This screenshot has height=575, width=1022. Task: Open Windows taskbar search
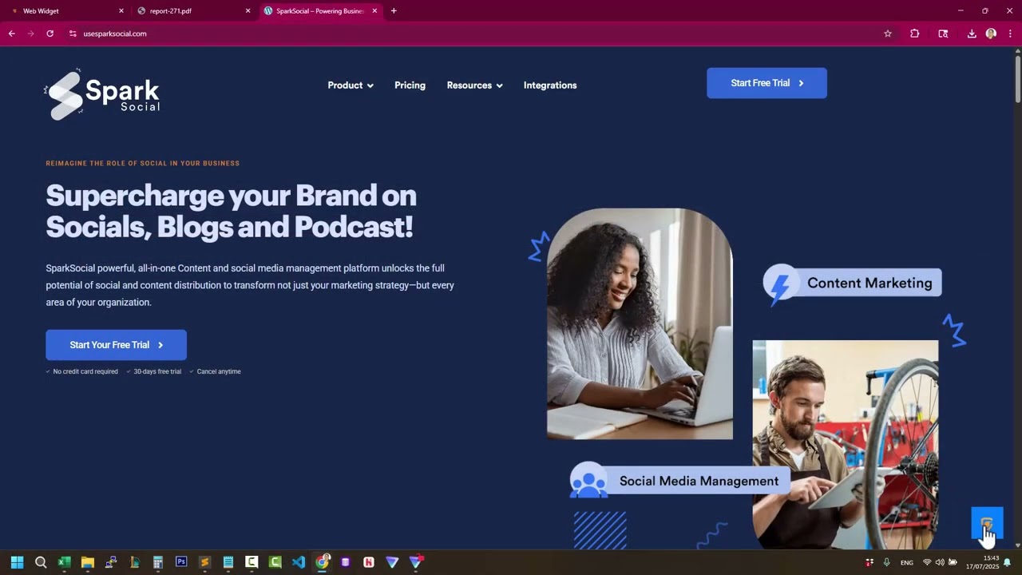tap(41, 562)
